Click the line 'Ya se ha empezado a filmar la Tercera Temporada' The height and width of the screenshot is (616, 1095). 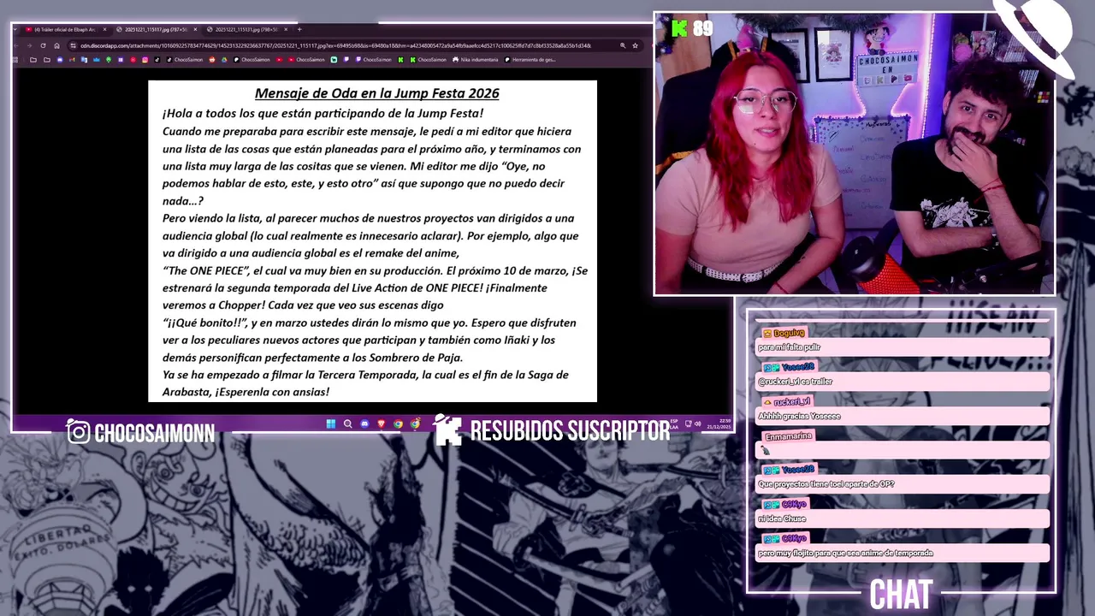365,375
